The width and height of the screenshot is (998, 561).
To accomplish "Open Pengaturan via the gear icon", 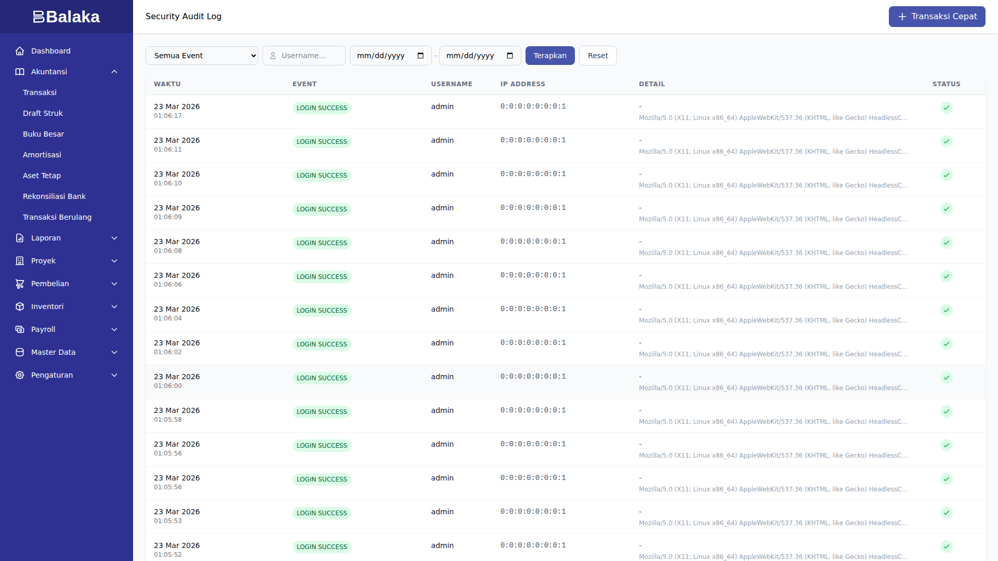I will coord(20,375).
